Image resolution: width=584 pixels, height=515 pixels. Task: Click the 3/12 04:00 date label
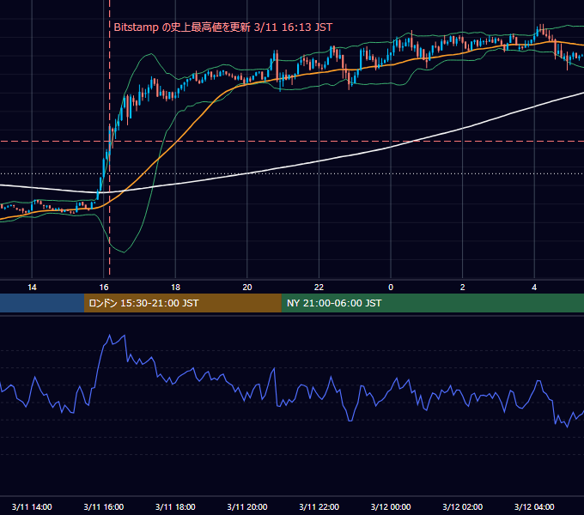point(534,506)
